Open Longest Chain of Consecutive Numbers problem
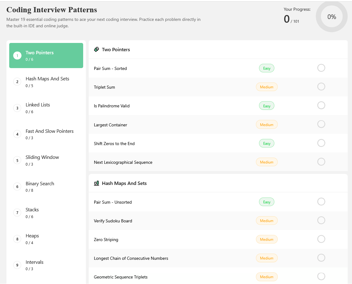Image resolution: width=352 pixels, height=284 pixels. tap(131, 258)
